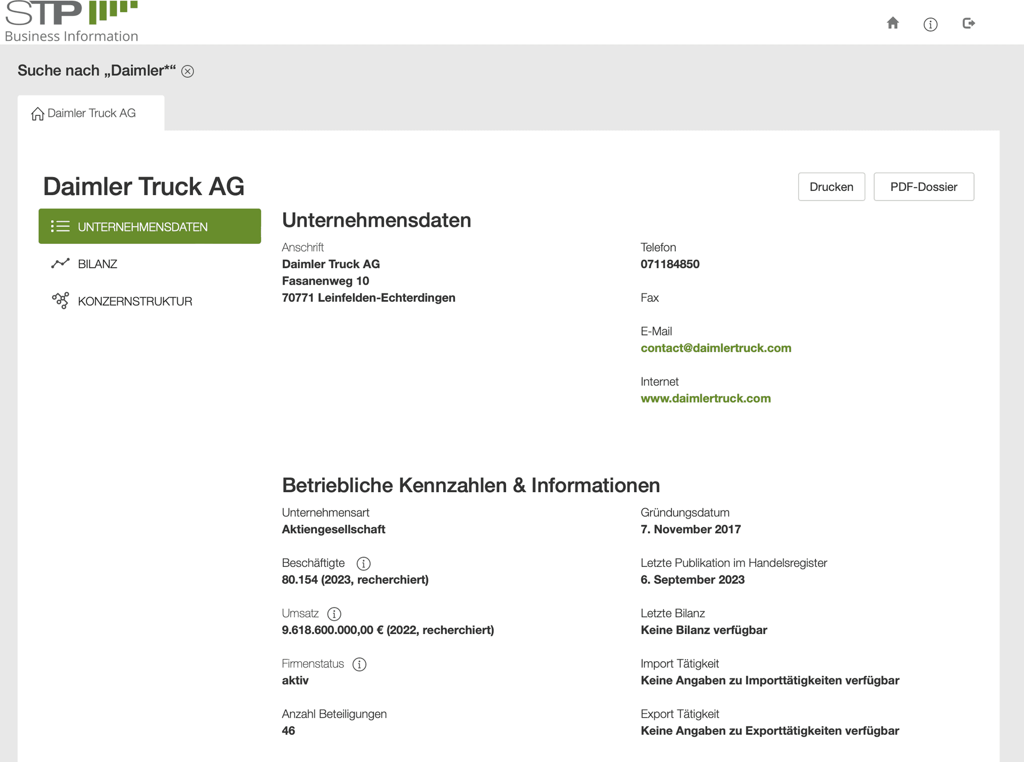Click the revenue 9.618.600.000,00 € value
This screenshot has height=762, width=1024.
click(388, 630)
